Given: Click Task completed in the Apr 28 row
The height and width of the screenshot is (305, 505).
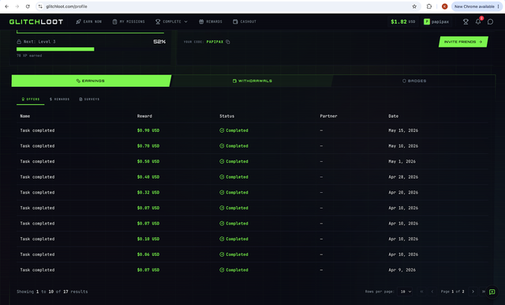Looking at the screenshot, I should coord(37,177).
